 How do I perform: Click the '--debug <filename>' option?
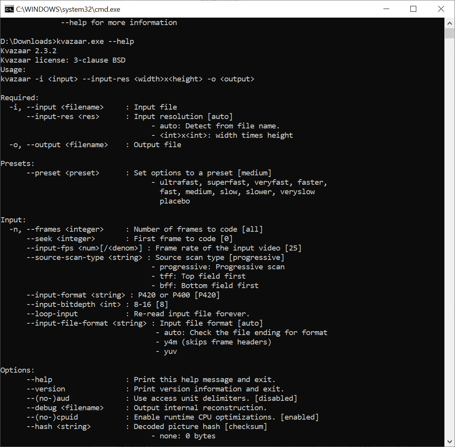click(x=65, y=408)
